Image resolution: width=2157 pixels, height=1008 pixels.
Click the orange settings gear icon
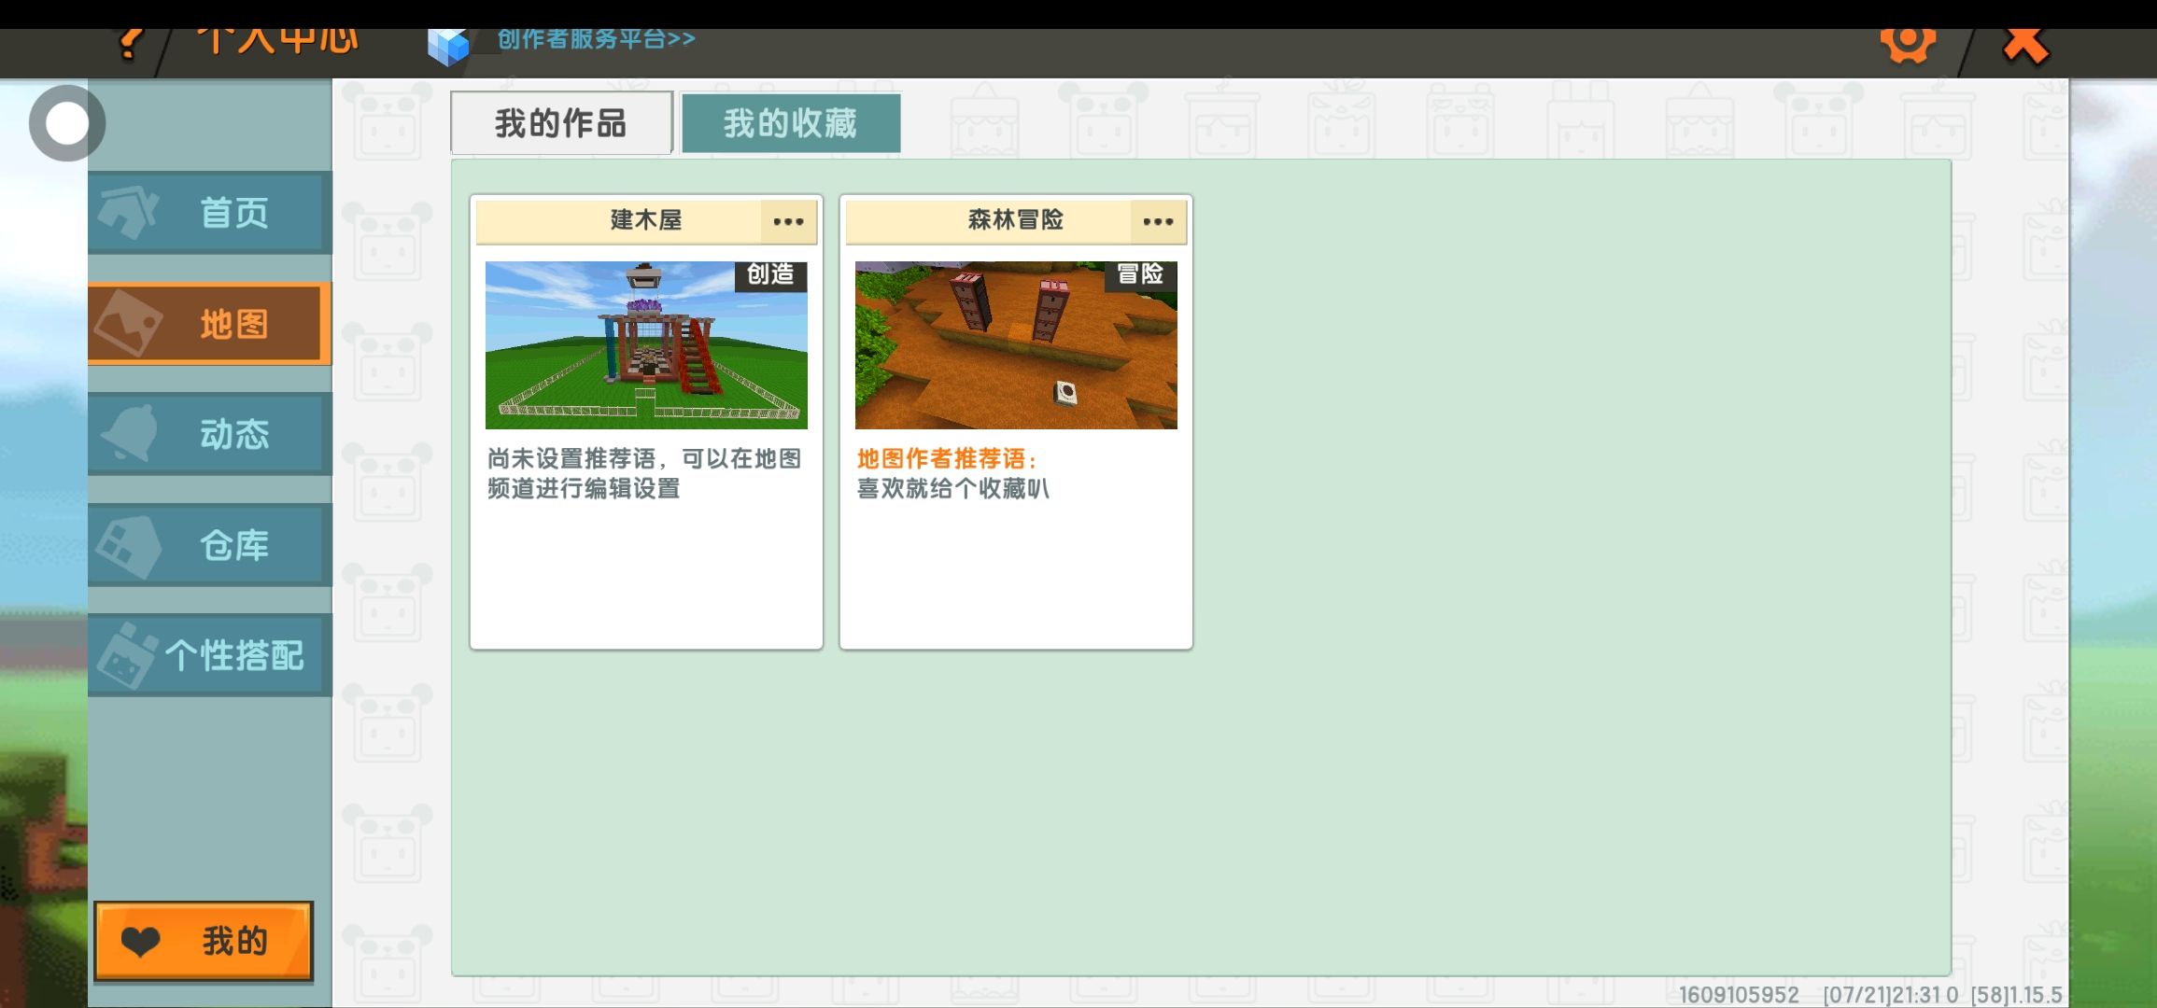click(x=1907, y=42)
